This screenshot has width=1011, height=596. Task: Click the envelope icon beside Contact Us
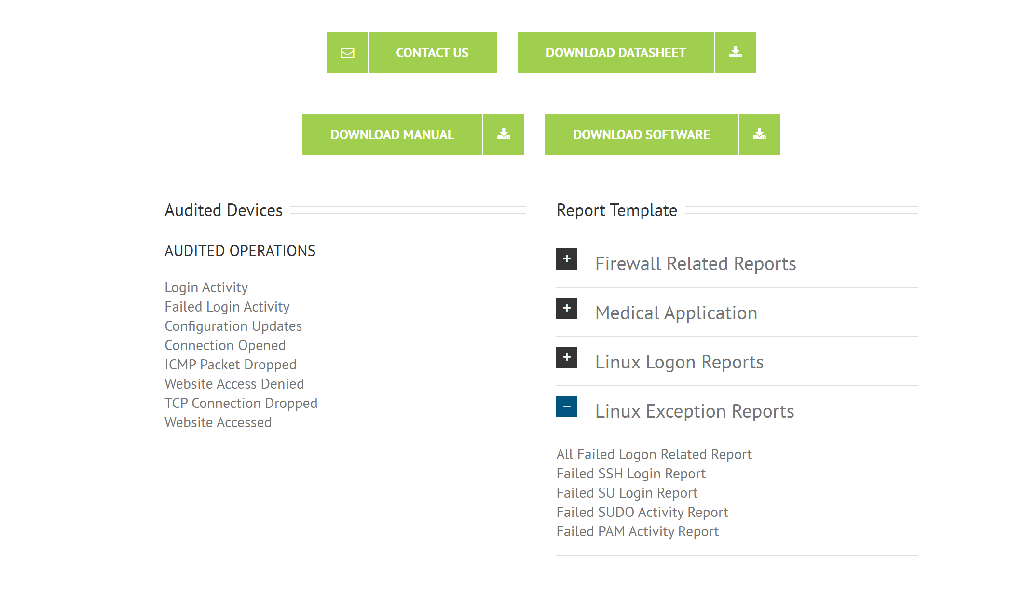click(x=347, y=53)
